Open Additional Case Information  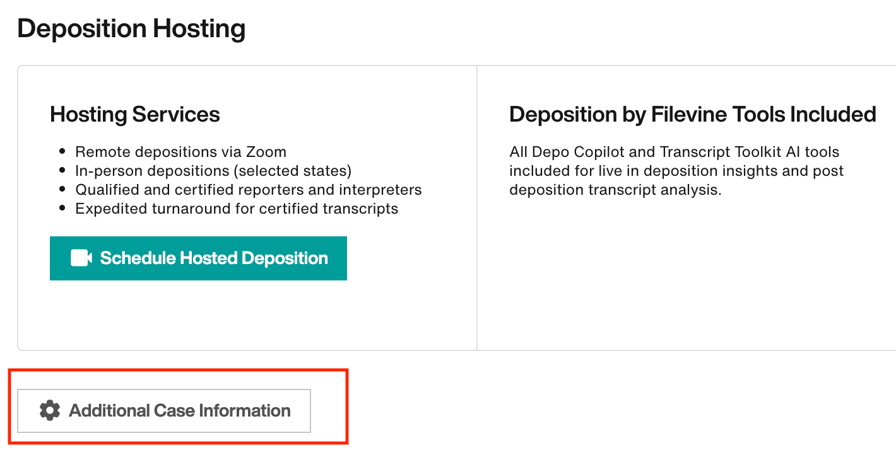click(164, 411)
